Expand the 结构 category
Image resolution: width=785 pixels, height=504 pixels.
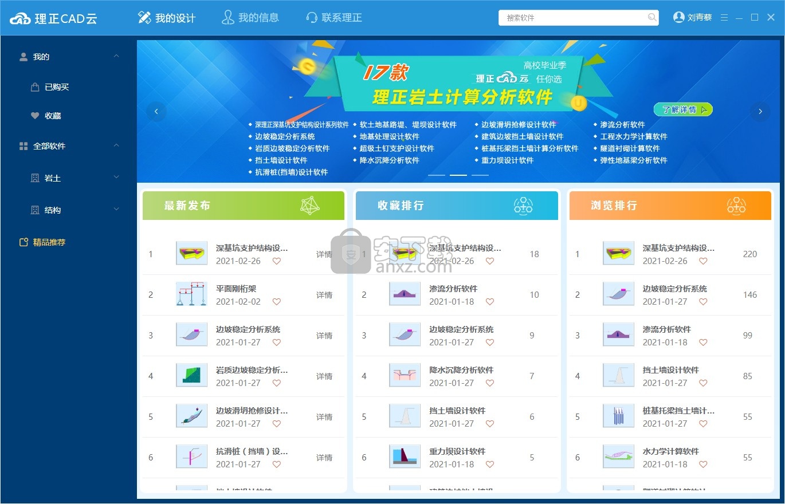pos(116,210)
